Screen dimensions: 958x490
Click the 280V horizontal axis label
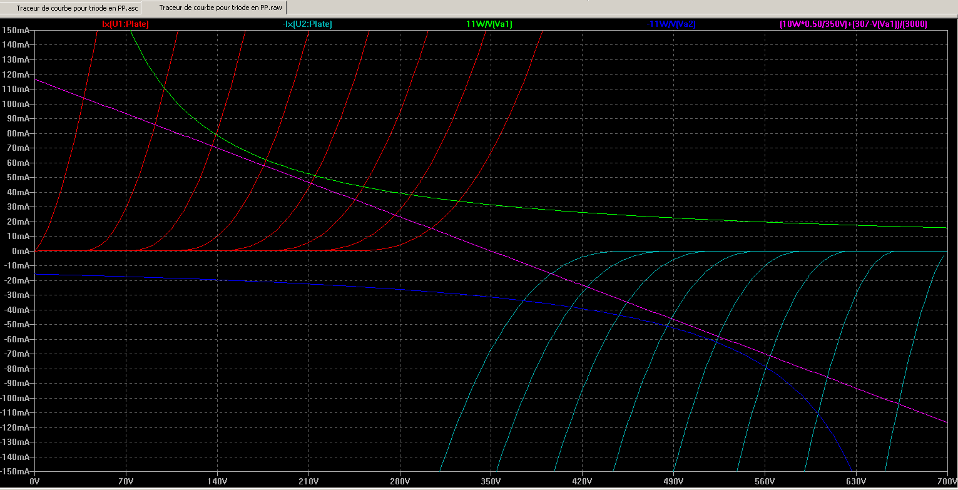click(400, 481)
